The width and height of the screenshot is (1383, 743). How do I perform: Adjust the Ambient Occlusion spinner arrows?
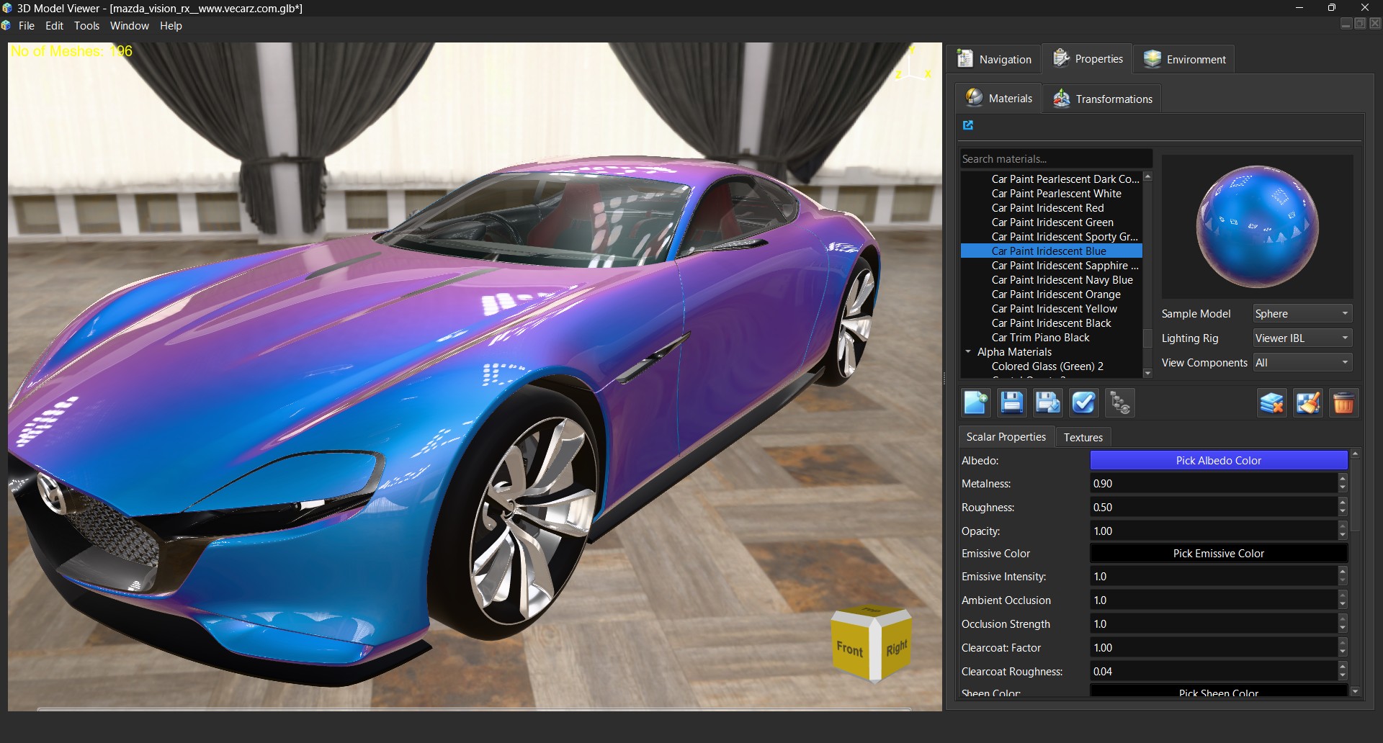tap(1343, 600)
